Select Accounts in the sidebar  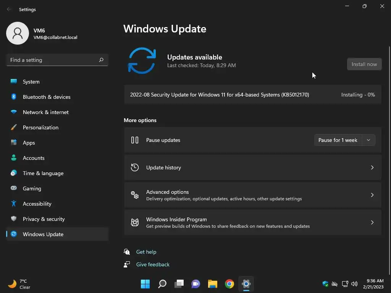point(57,158)
